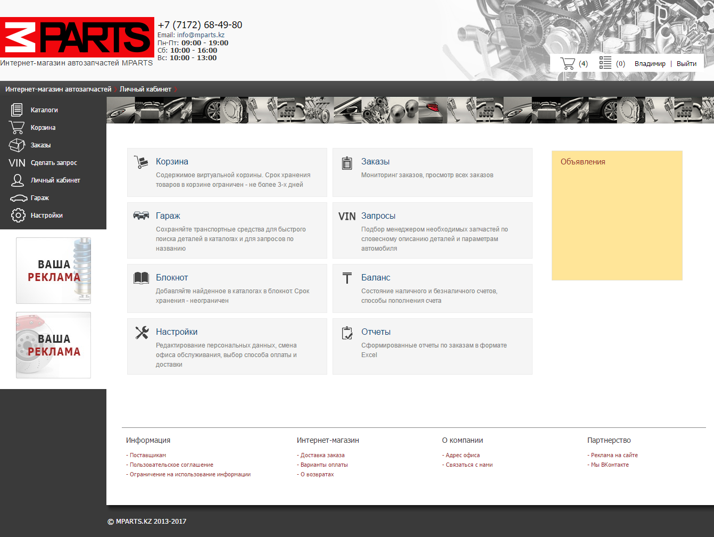Click the Настройки gear icon in sidebar
The width and height of the screenshot is (714, 537).
[x=18, y=216]
